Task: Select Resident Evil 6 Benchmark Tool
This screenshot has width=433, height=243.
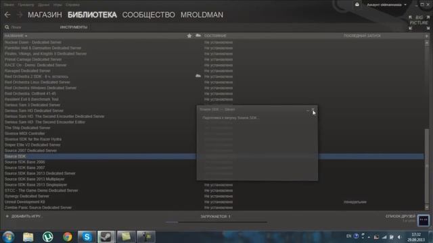Action: [x=32, y=99]
